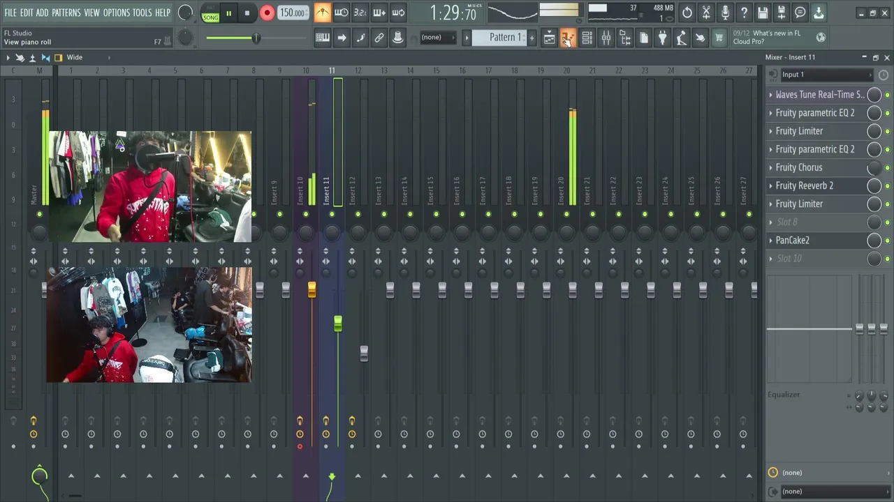894x502 pixels.
Task: Expand Fruity Chorus slot arrow menu
Action: (771, 167)
